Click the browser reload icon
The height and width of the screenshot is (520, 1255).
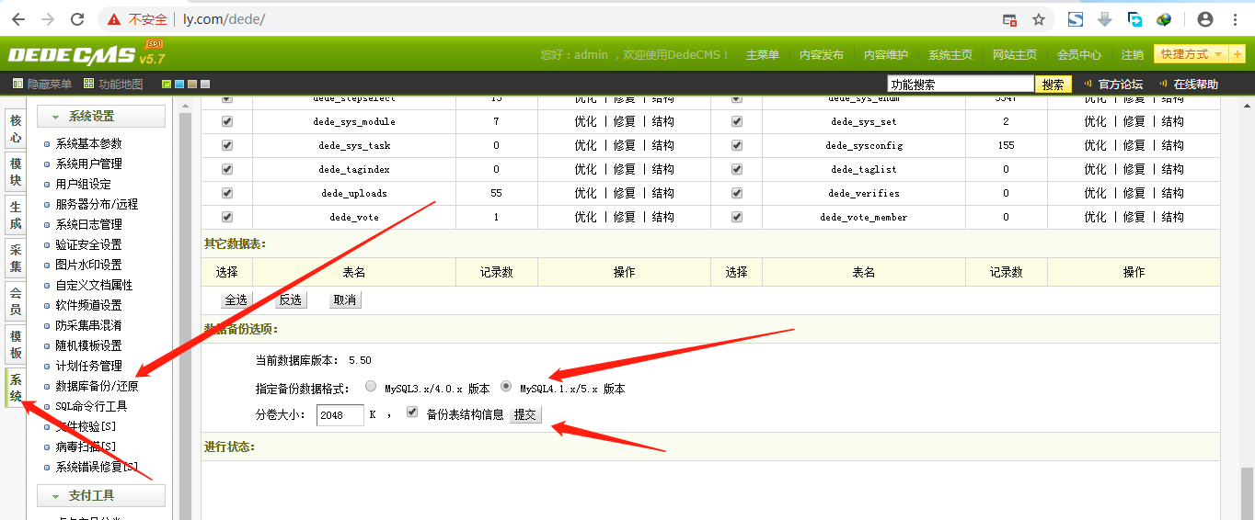(77, 19)
